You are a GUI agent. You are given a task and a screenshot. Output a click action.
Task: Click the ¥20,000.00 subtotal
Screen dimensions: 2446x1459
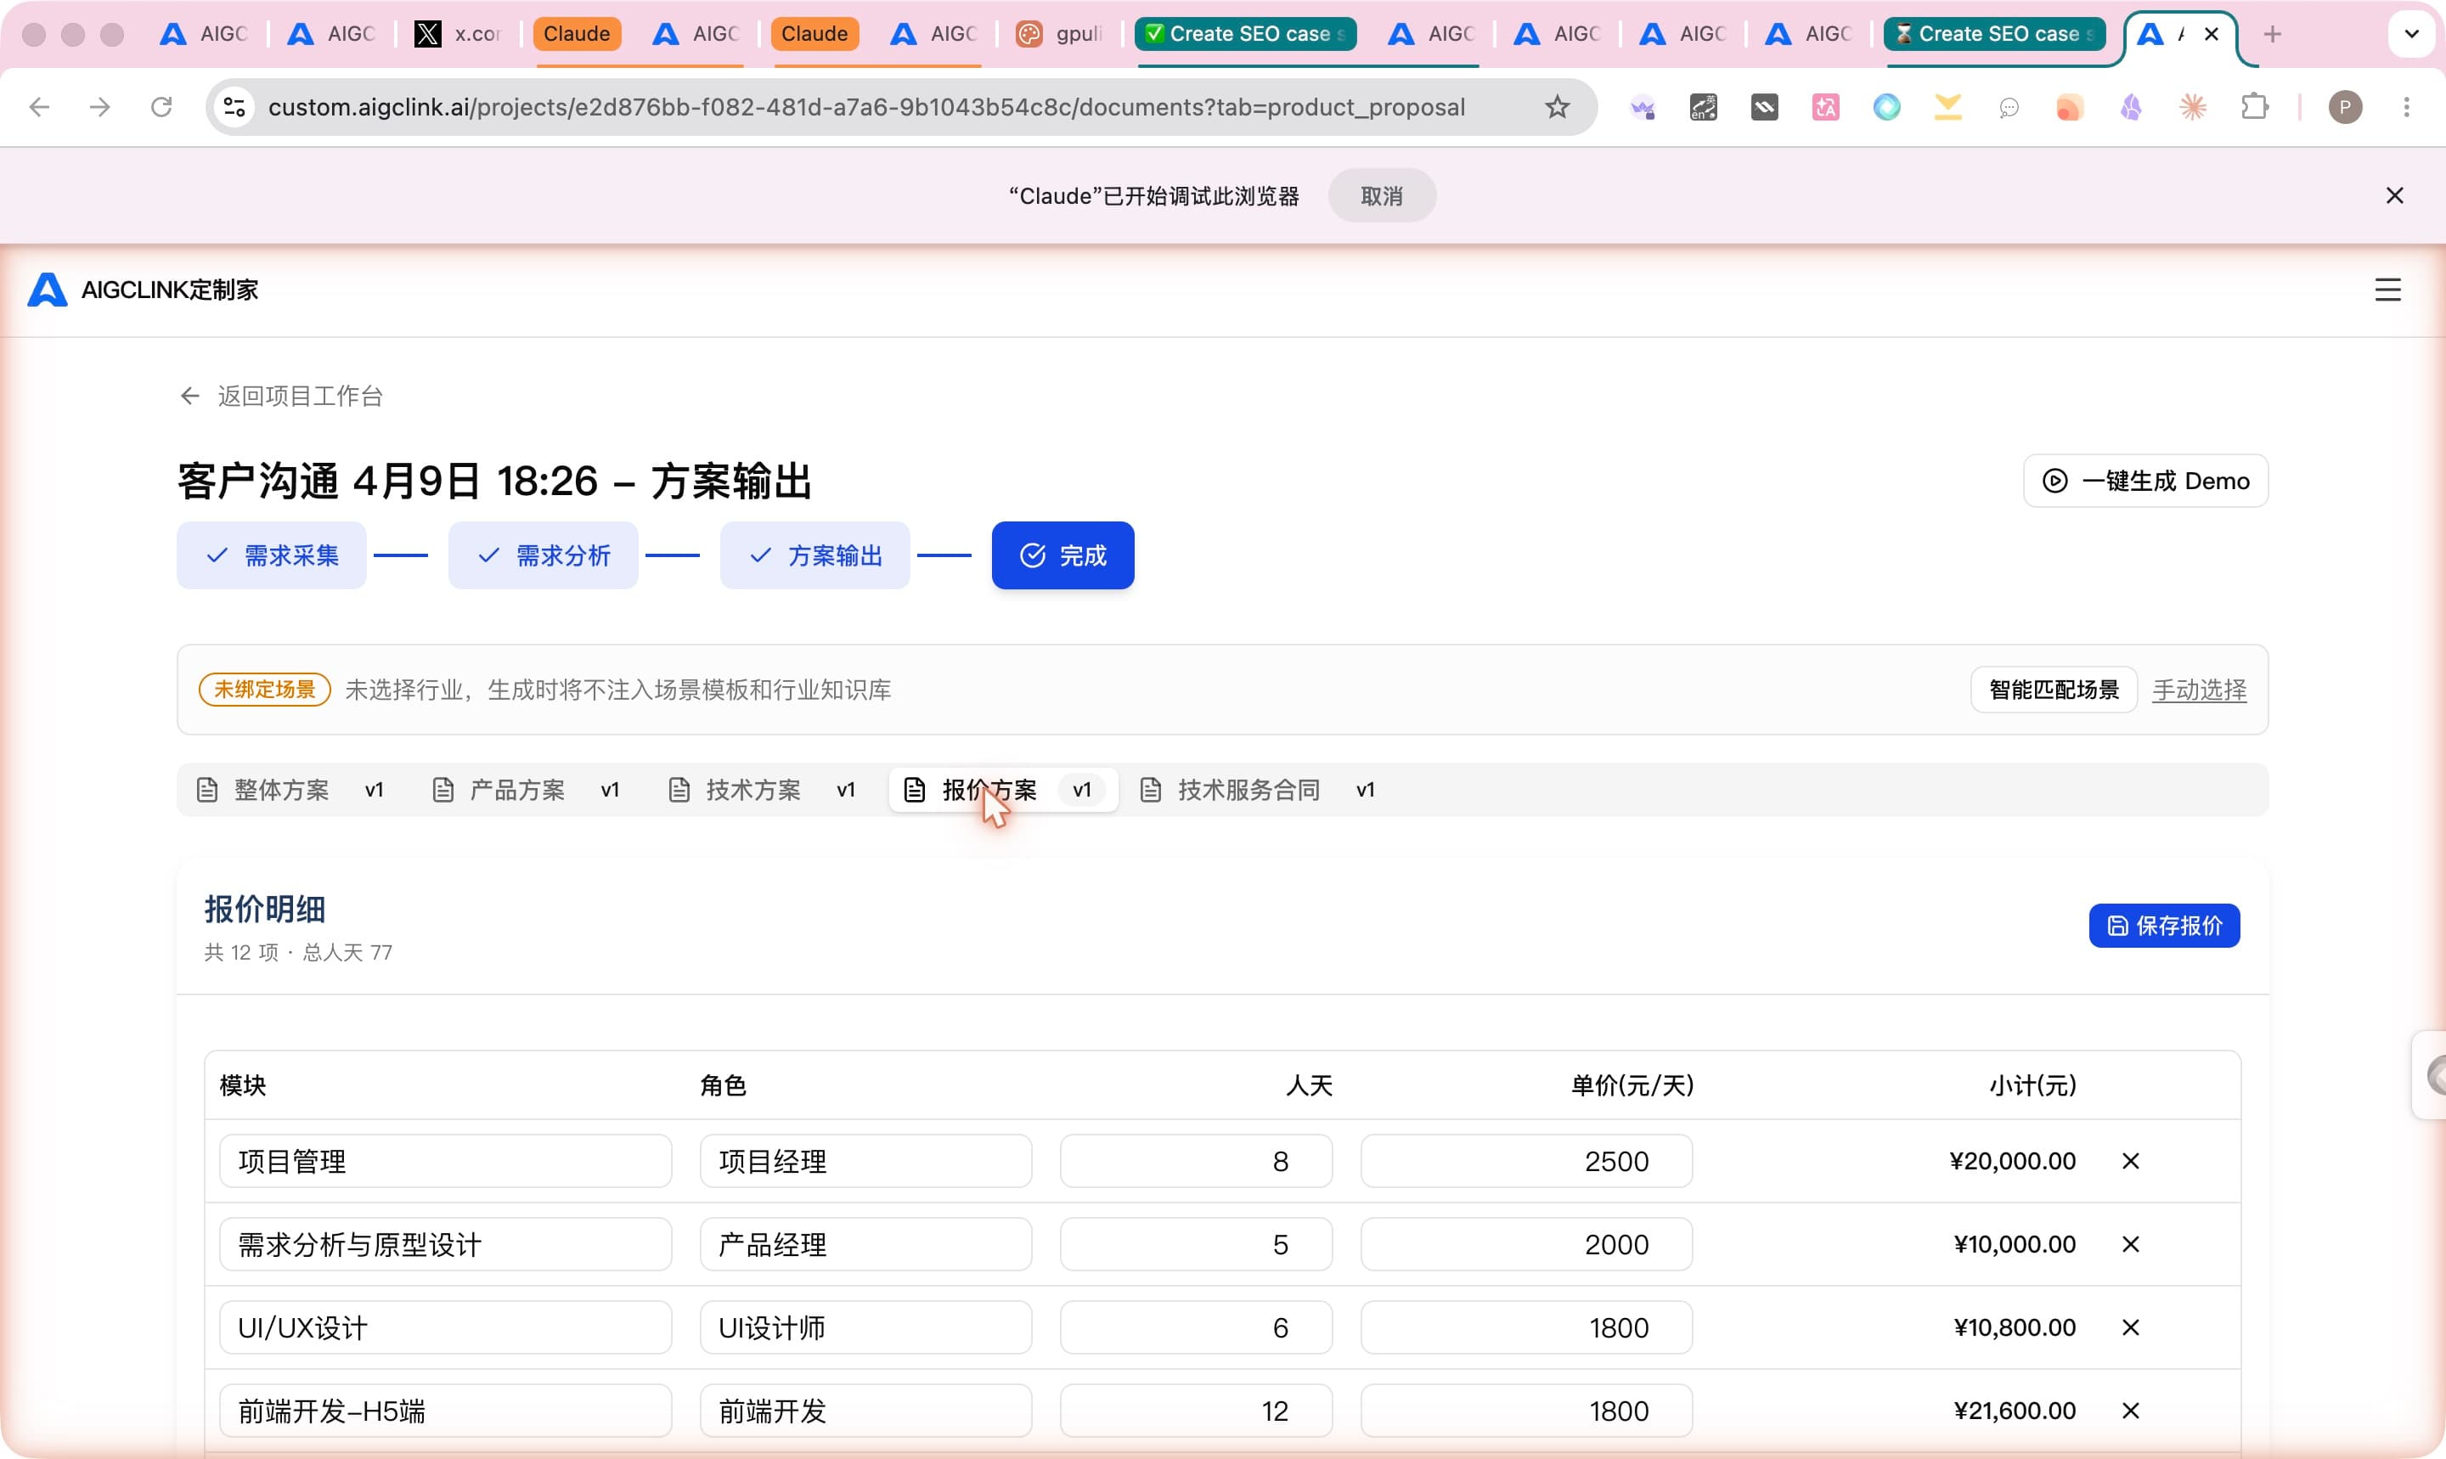pyautogui.click(x=2013, y=1161)
